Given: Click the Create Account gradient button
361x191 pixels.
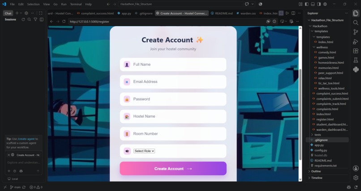Looking at the screenshot, I should coord(173,169).
